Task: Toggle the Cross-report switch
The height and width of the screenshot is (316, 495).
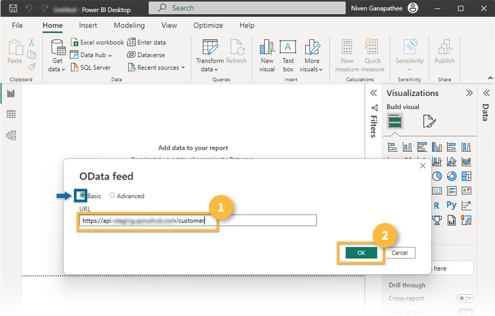Action: tap(465, 298)
